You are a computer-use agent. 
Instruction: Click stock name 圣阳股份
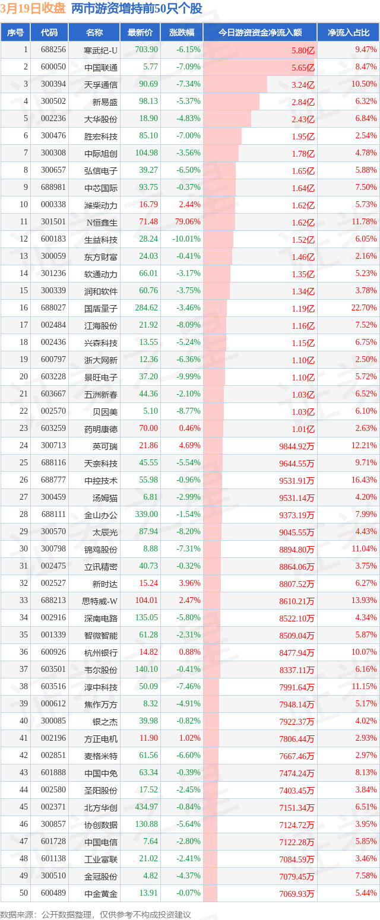[x=101, y=791]
